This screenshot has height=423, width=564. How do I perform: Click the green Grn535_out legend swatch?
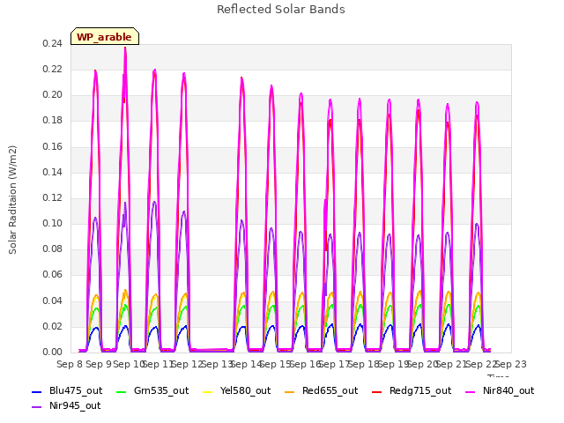pos(122,391)
